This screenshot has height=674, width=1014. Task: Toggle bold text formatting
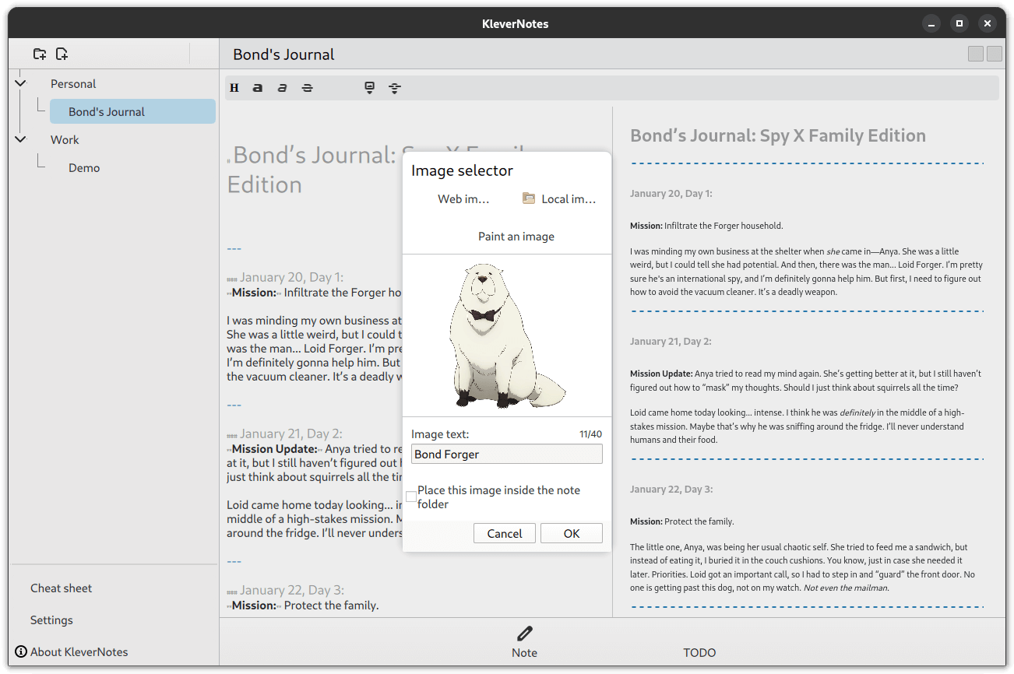coord(258,88)
